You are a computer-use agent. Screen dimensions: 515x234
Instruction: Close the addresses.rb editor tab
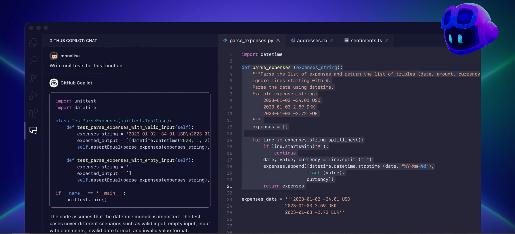(x=332, y=40)
